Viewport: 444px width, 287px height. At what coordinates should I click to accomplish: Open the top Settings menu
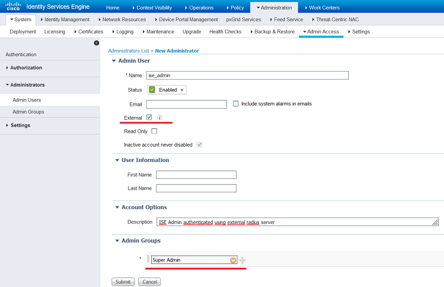pos(359,31)
